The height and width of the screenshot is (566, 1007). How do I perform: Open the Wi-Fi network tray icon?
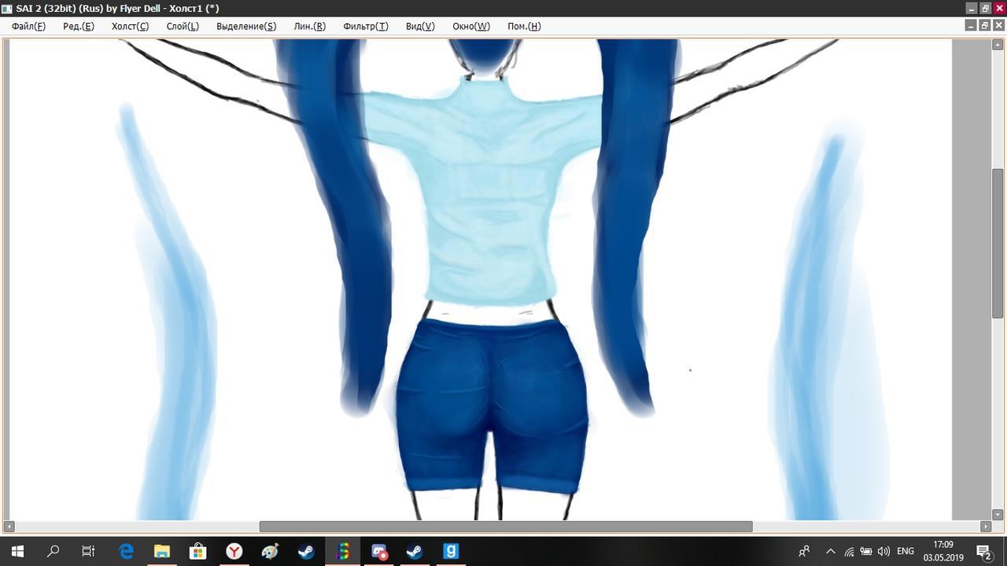tap(850, 551)
